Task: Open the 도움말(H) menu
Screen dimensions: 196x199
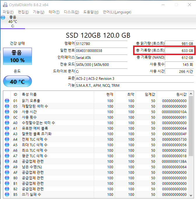Action: pos(91,12)
